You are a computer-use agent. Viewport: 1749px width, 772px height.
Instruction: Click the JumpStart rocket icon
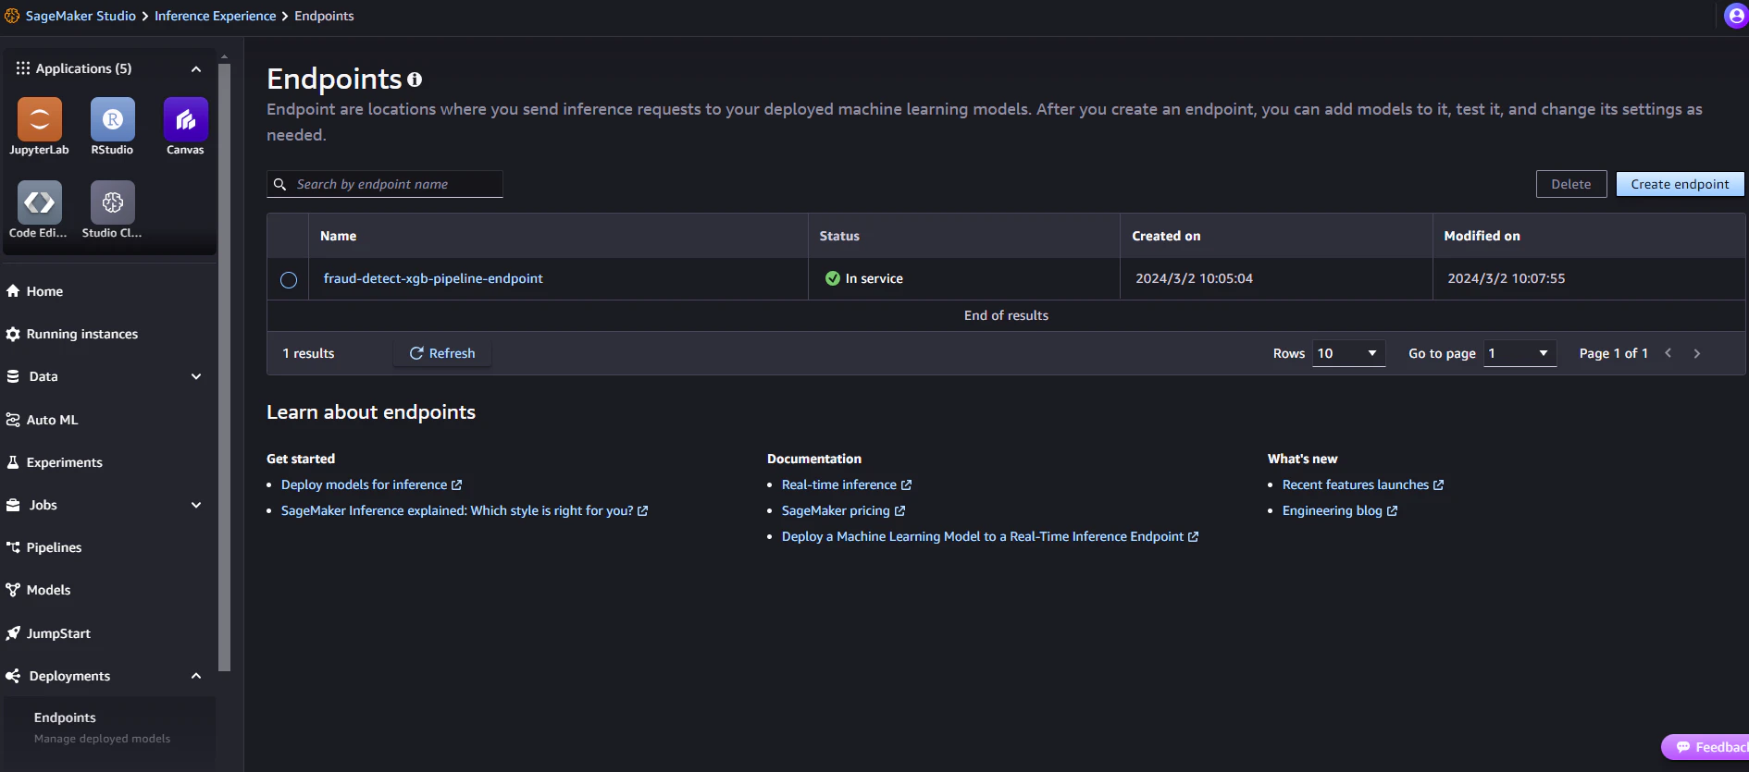(13, 633)
